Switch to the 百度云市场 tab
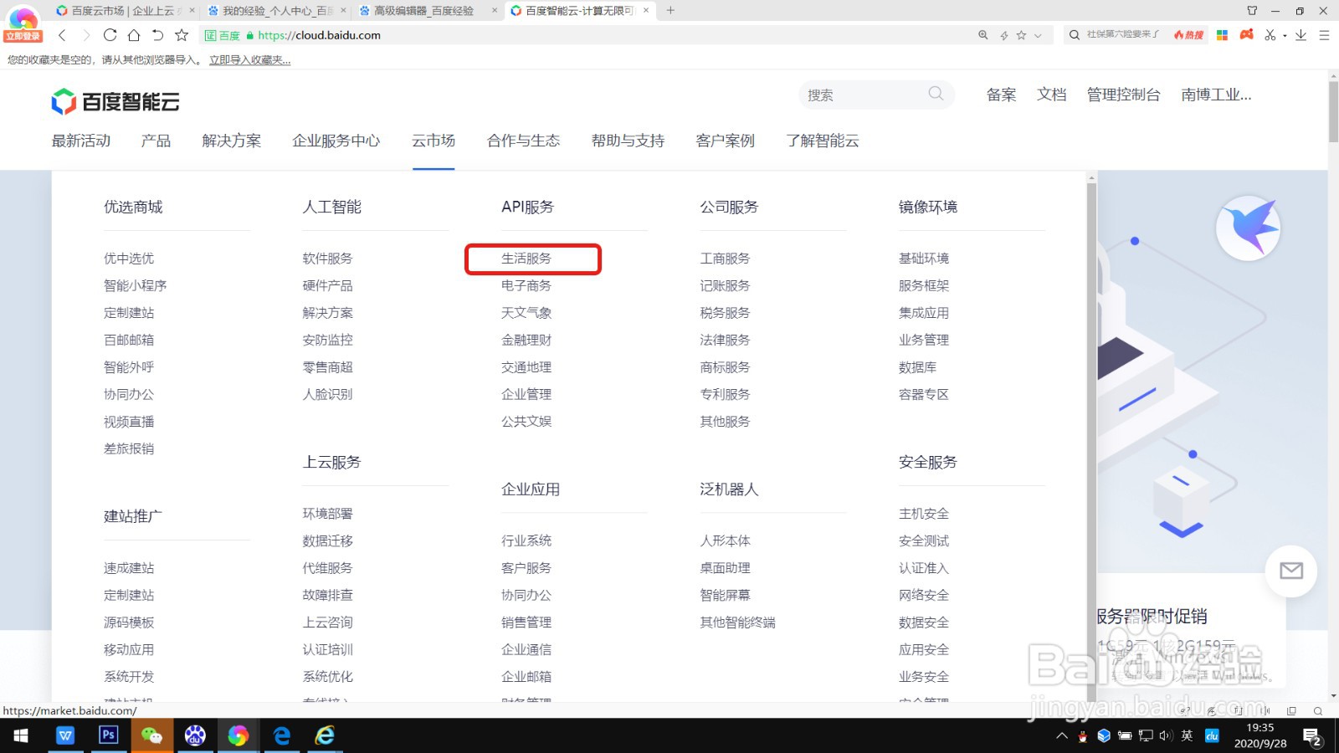Screen dimensions: 1339x753 124,11
